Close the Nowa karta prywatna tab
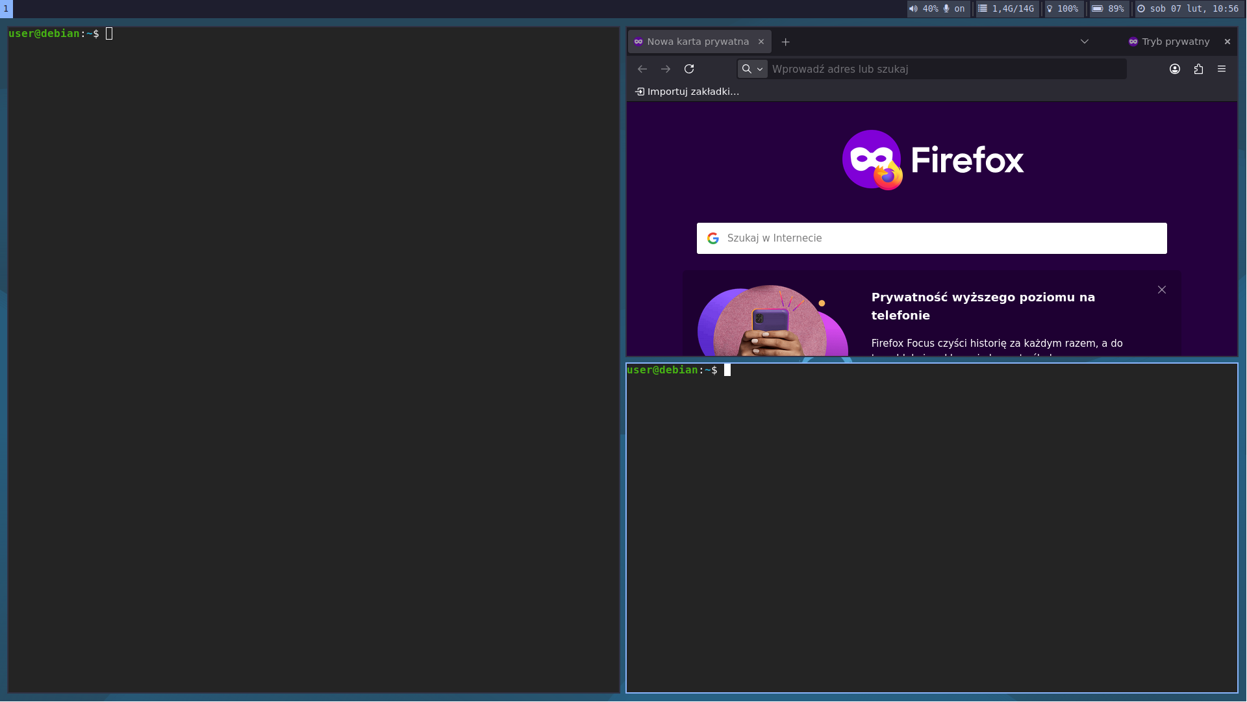1247x702 pixels. 761,42
